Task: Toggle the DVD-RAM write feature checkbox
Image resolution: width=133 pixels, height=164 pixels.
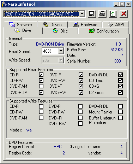Action: tap(41, 118)
